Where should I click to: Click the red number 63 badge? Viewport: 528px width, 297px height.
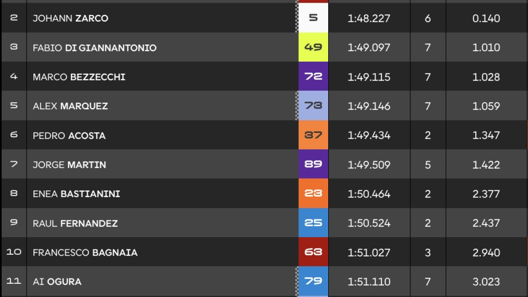click(x=313, y=252)
